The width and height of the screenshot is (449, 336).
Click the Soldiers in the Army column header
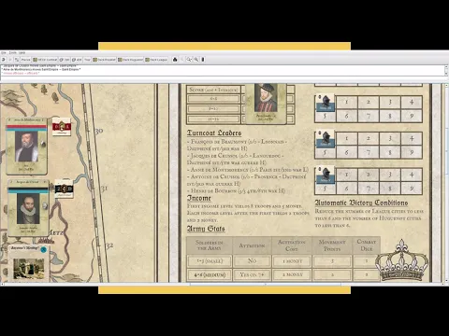(210, 245)
